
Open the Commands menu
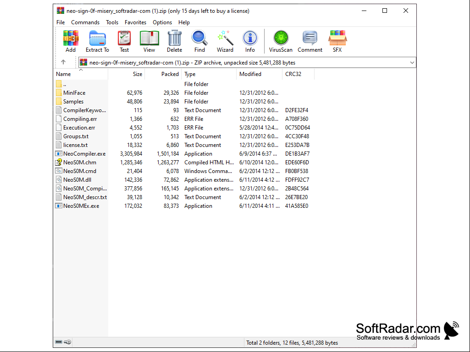85,22
